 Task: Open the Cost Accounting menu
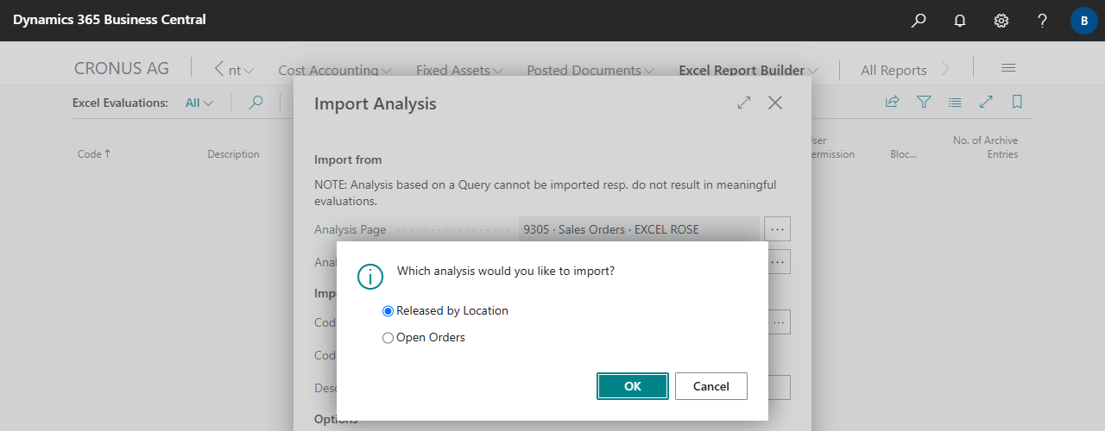[x=335, y=71]
